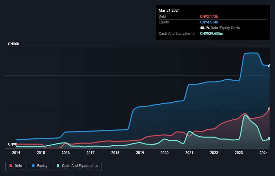Select the Equity end-point marker on chart
275x176 pixels.
269,66
